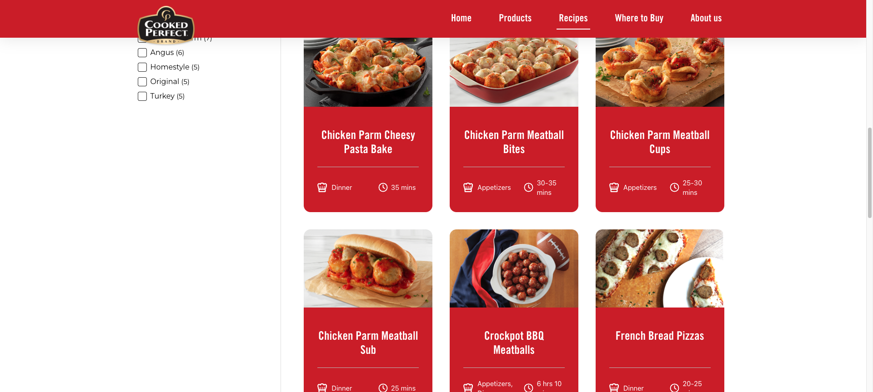Open the Where to Buy page
This screenshot has height=392, width=873.
point(639,18)
